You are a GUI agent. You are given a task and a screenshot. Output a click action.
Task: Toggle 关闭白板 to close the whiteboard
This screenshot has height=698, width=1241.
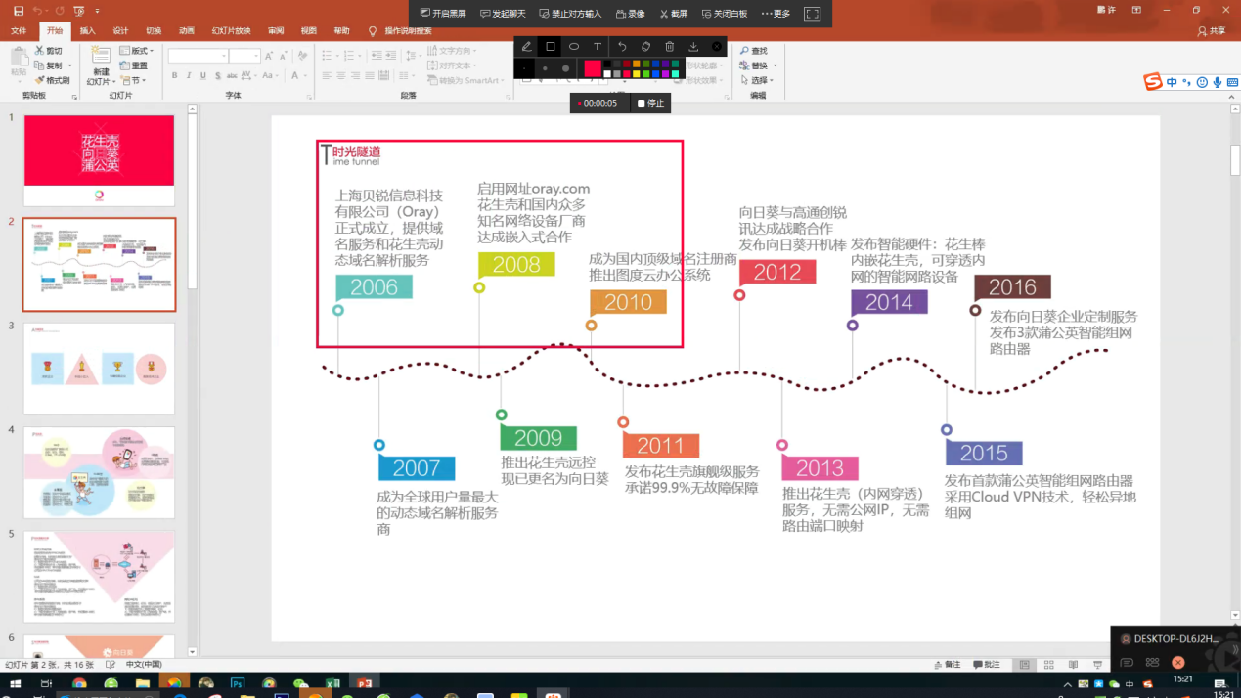coord(725,14)
